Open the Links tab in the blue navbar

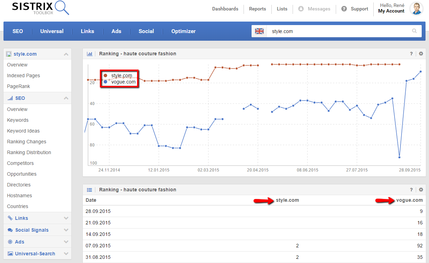click(87, 31)
